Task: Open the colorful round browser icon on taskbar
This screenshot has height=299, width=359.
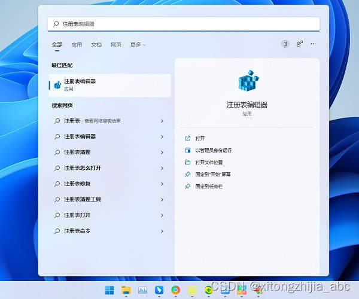Action: [175, 290]
